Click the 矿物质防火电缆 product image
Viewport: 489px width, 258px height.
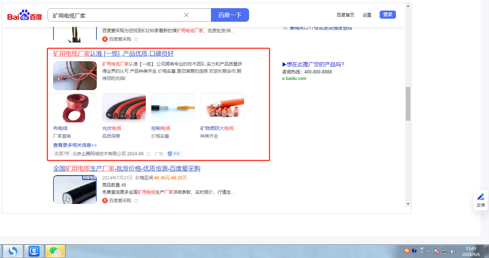(222, 108)
